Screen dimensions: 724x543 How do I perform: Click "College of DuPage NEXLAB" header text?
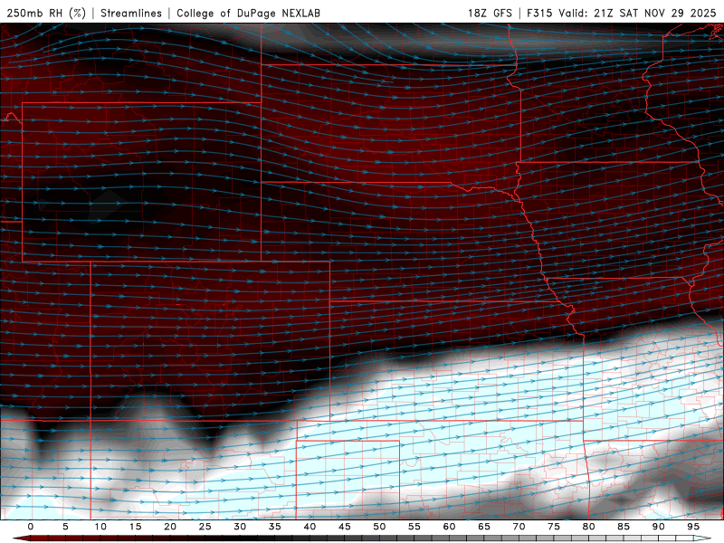click(x=248, y=13)
